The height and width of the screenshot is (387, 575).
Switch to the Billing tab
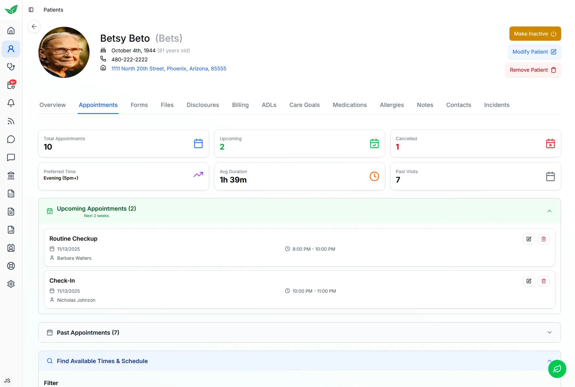240,105
